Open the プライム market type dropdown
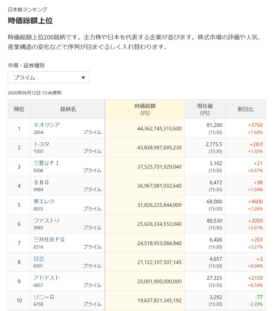The image size is (274, 311). click(49, 77)
